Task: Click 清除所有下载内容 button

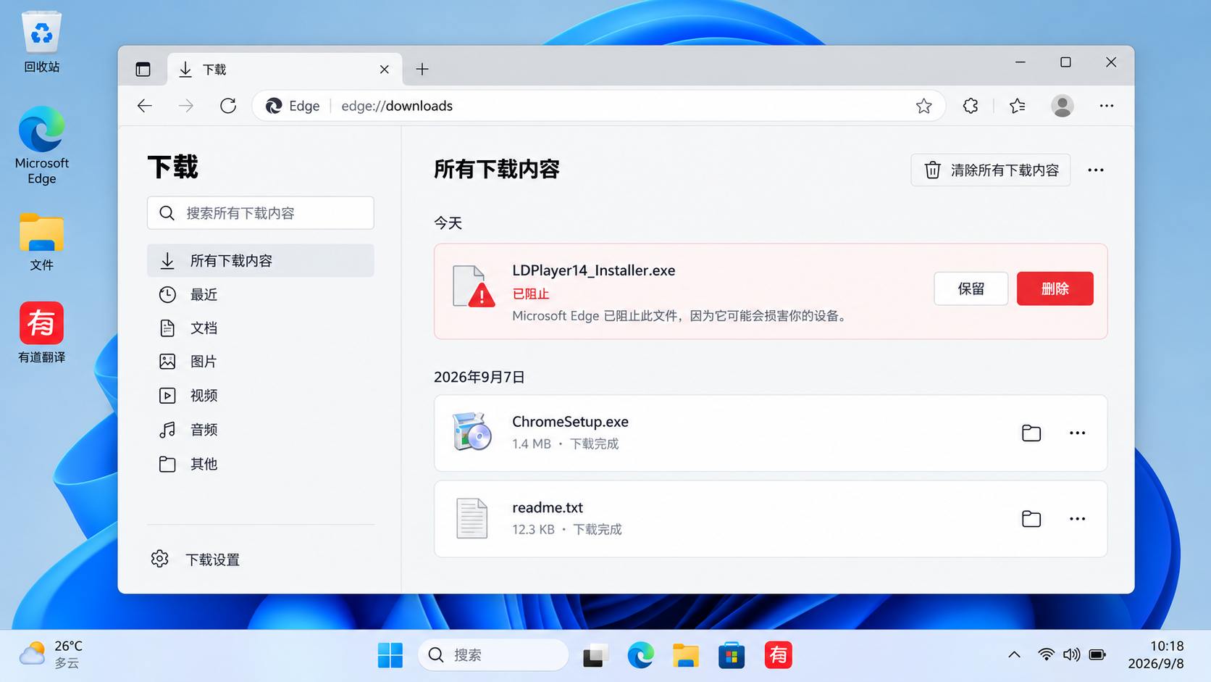Action: (x=990, y=170)
